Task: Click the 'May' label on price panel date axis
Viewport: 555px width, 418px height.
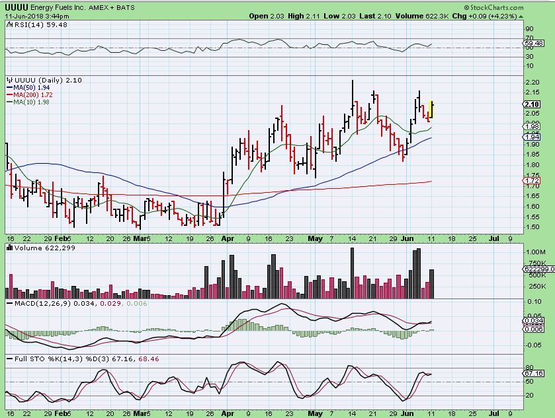Action: click(315, 238)
